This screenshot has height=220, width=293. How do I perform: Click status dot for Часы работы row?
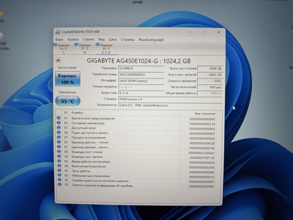pyautogui.click(x=59, y=170)
